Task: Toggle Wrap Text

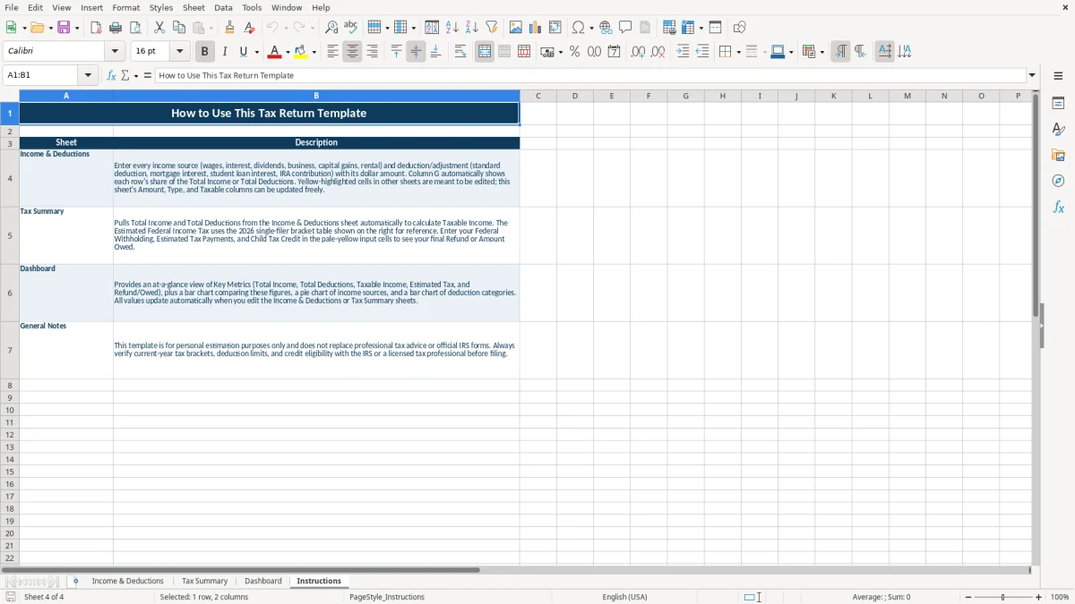Action: click(x=460, y=52)
